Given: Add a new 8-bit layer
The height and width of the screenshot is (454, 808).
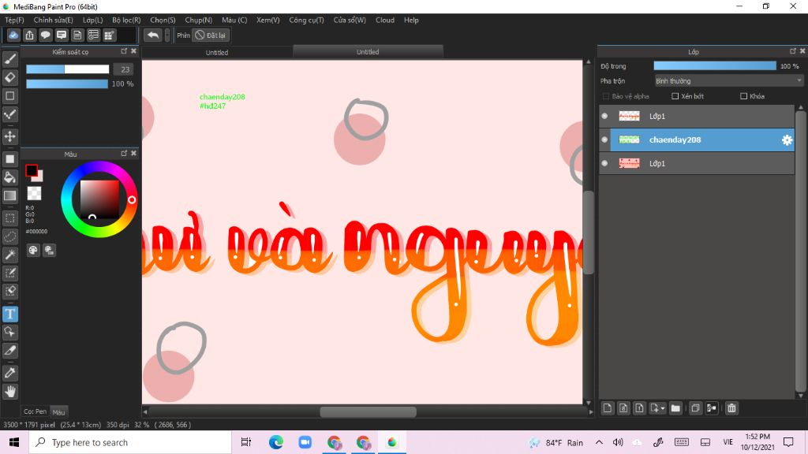Looking at the screenshot, I should (x=623, y=408).
